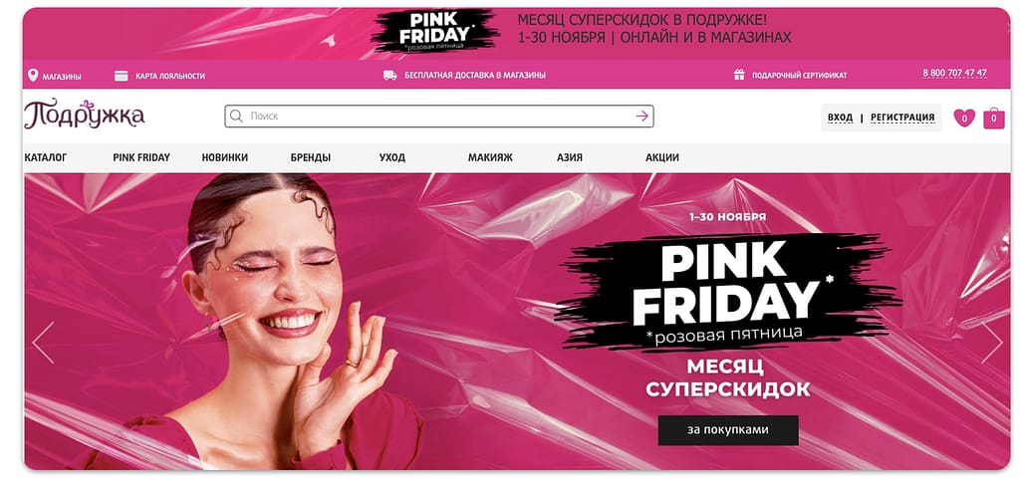Click the gift box icon
The image size is (1020, 492).
click(x=739, y=75)
